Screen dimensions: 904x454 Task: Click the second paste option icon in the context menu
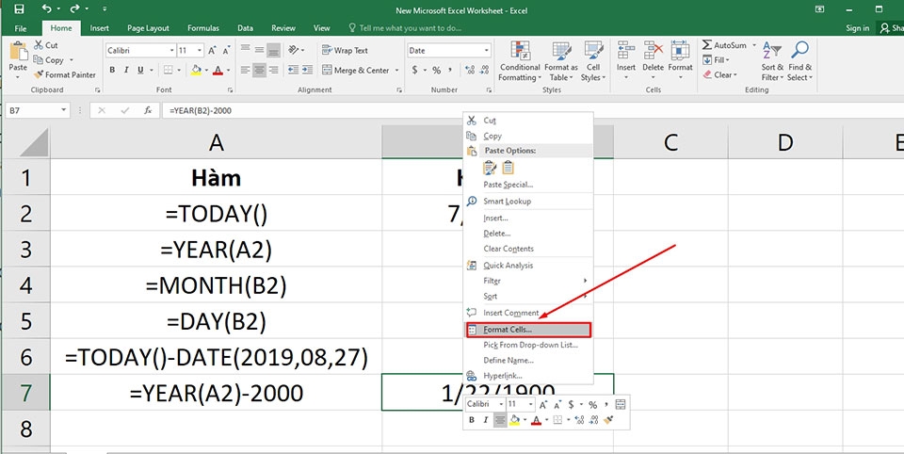pyautogui.click(x=508, y=168)
